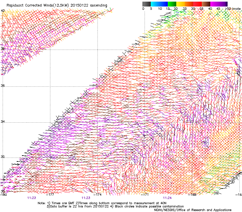
Task: Click the longitude label '-171'
Action: click(145, 194)
